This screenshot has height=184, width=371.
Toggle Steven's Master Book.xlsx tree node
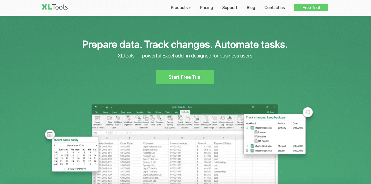247,151
